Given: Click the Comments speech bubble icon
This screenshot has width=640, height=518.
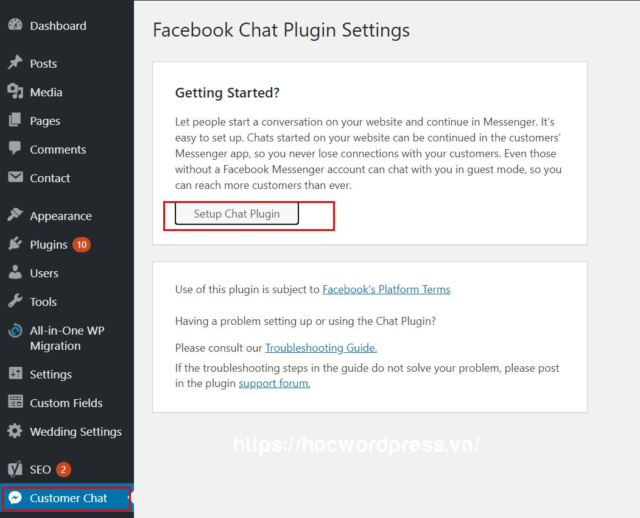Looking at the screenshot, I should 15,149.
